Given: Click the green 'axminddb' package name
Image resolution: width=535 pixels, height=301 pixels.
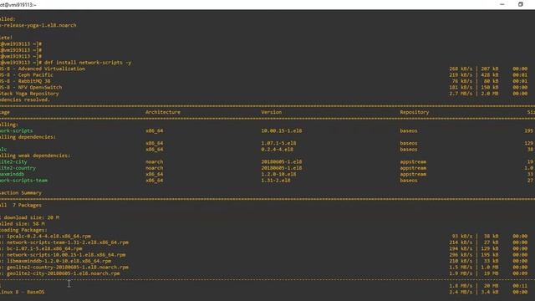Looking at the screenshot, I should tap(13, 174).
